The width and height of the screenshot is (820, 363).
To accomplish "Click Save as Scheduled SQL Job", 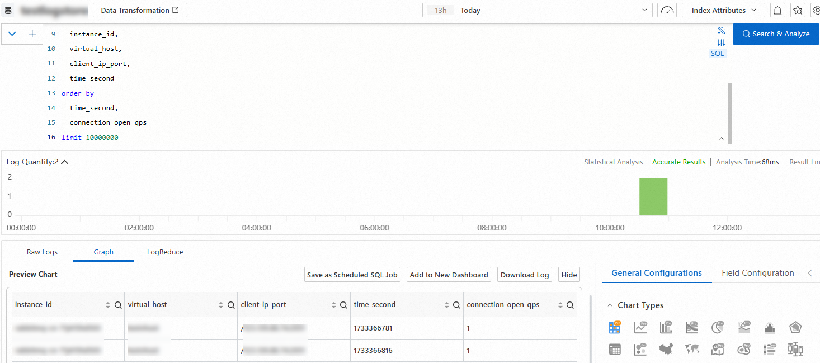I will click(352, 275).
